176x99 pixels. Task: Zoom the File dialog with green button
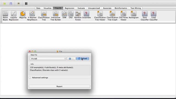coord(35,51)
